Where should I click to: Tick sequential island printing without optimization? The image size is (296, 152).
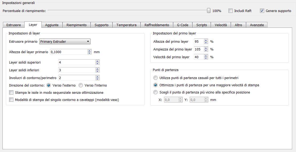(11, 93)
